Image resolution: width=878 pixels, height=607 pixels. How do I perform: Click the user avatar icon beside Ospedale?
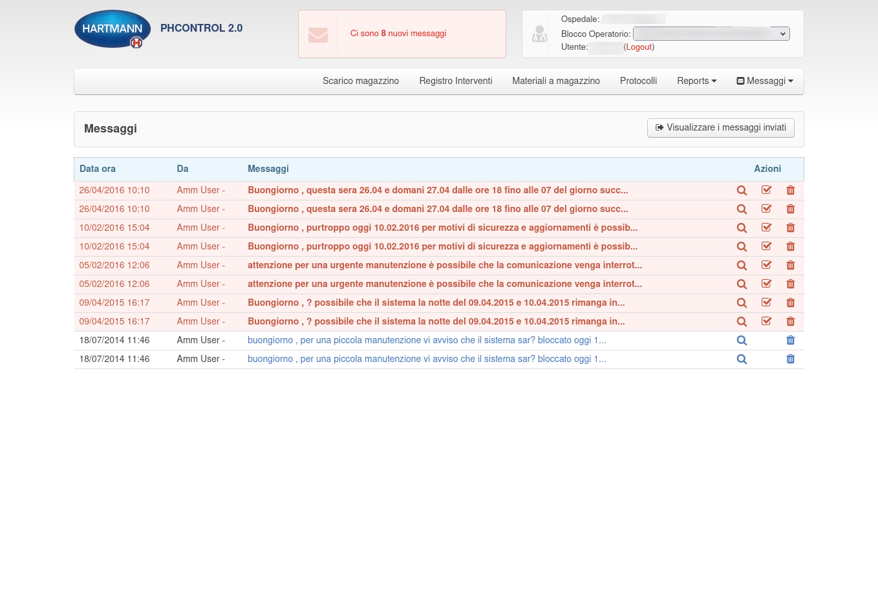coord(539,34)
